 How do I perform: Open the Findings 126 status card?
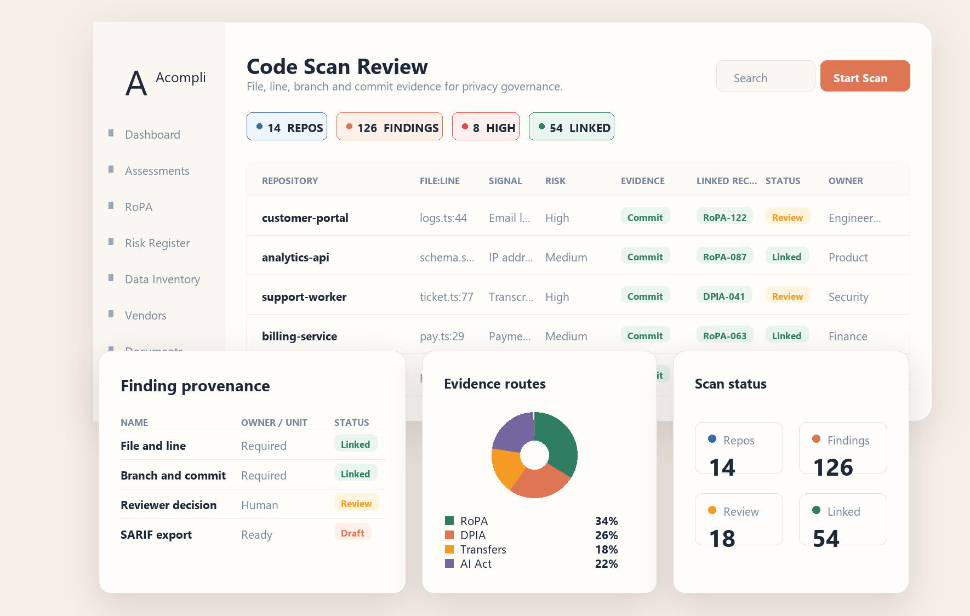[x=843, y=448]
